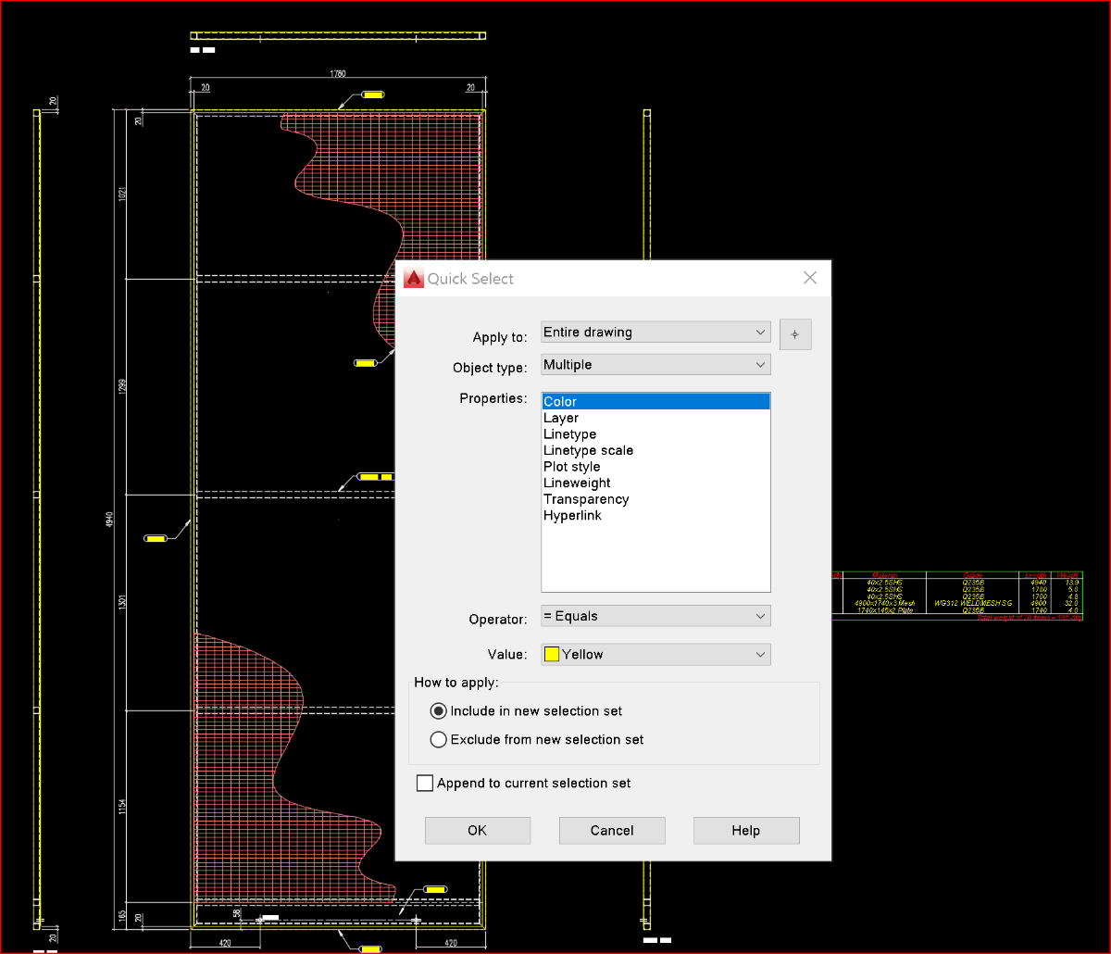This screenshot has height=954, width=1111.
Task: Expand the Object type dropdown
Action: tap(655, 365)
